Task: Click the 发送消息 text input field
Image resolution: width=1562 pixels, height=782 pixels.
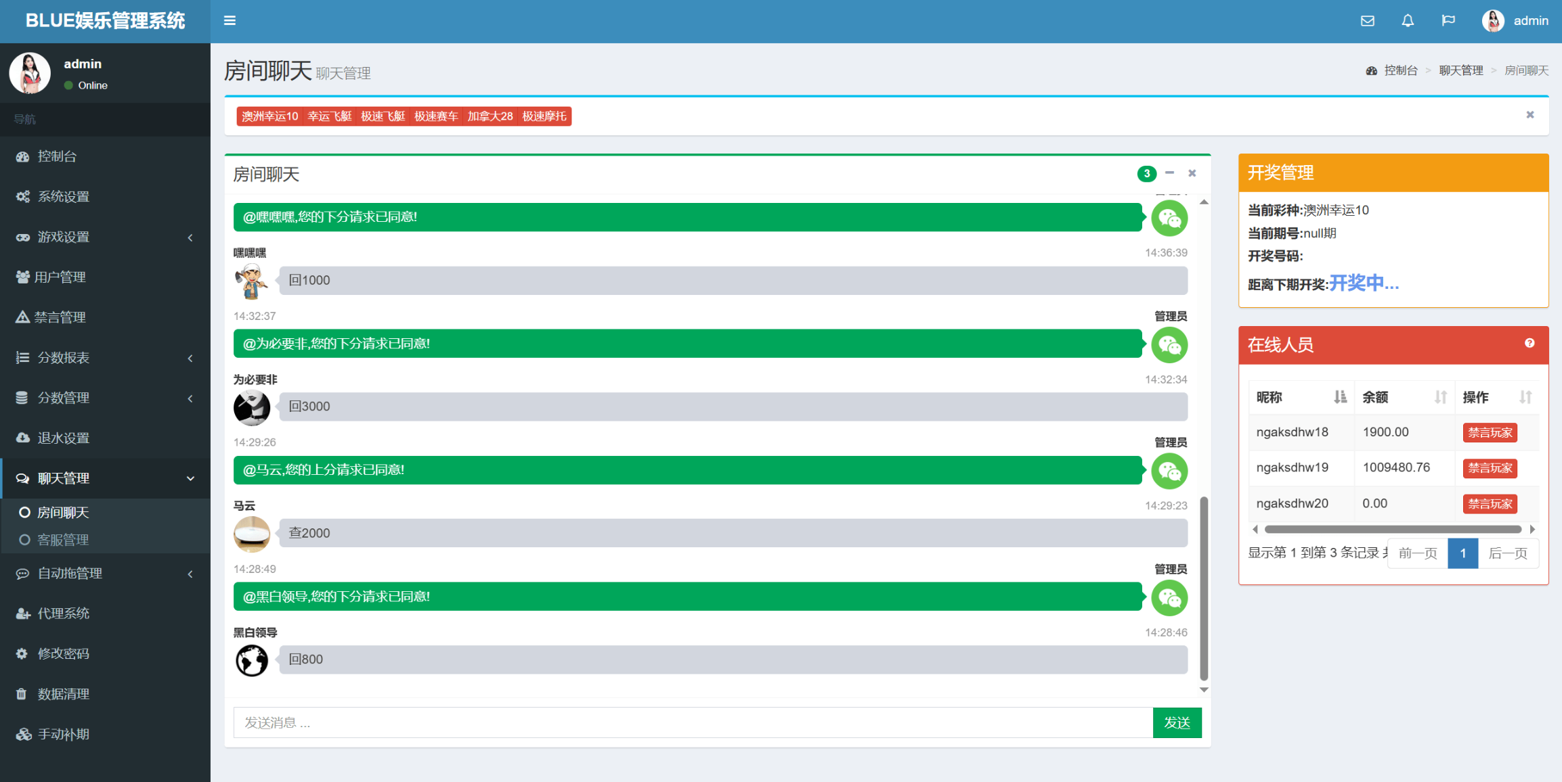Action: coord(692,722)
